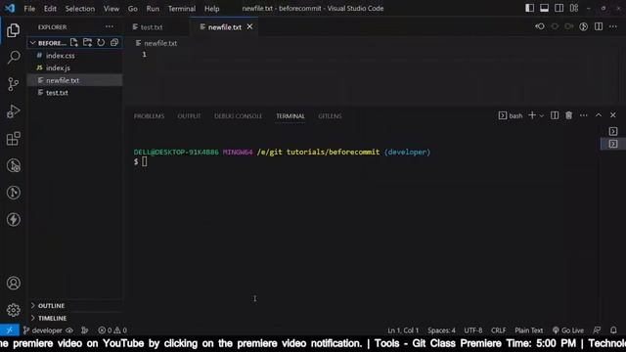Toggle Go Live server in status bar
Image resolution: width=626 pixels, height=352 pixels.
[x=568, y=330]
